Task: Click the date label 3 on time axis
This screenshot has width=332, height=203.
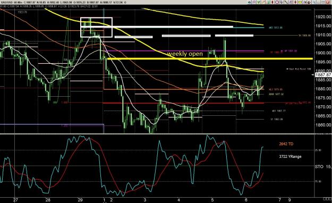Action: 145,200
